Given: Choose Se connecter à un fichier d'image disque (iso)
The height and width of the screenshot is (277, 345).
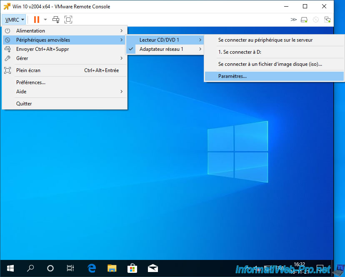Looking at the screenshot, I should [x=274, y=64].
